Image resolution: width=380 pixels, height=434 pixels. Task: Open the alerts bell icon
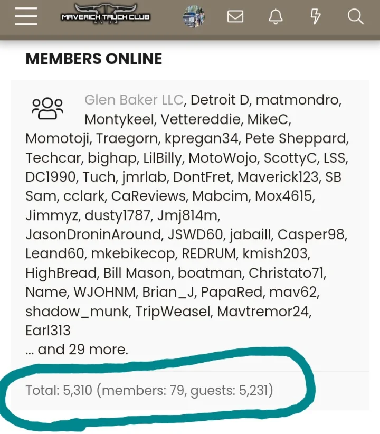click(275, 17)
